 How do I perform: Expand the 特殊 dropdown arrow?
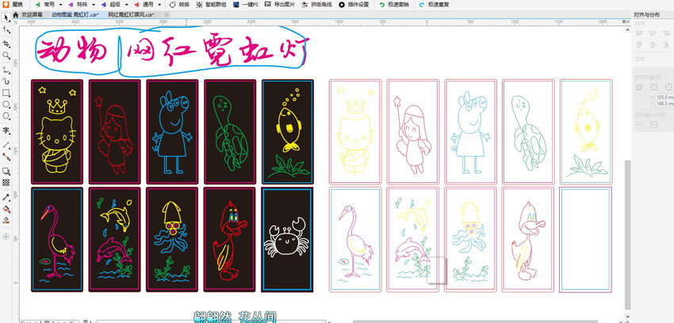[x=94, y=4]
